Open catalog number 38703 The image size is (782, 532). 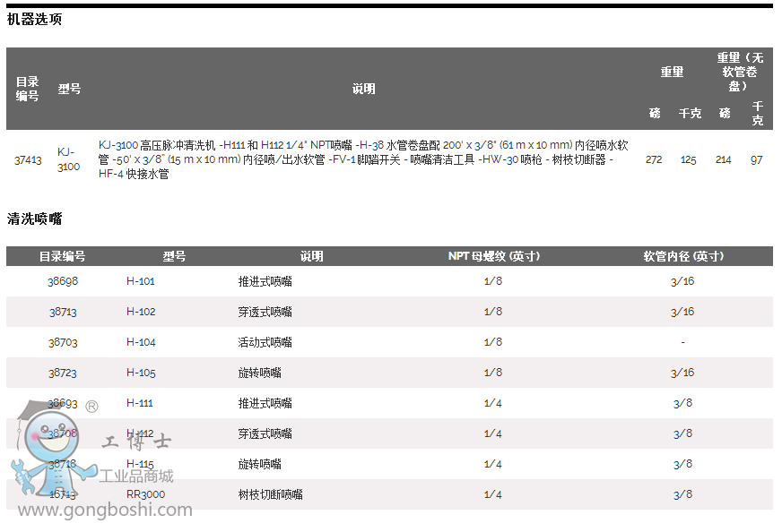click(x=63, y=342)
